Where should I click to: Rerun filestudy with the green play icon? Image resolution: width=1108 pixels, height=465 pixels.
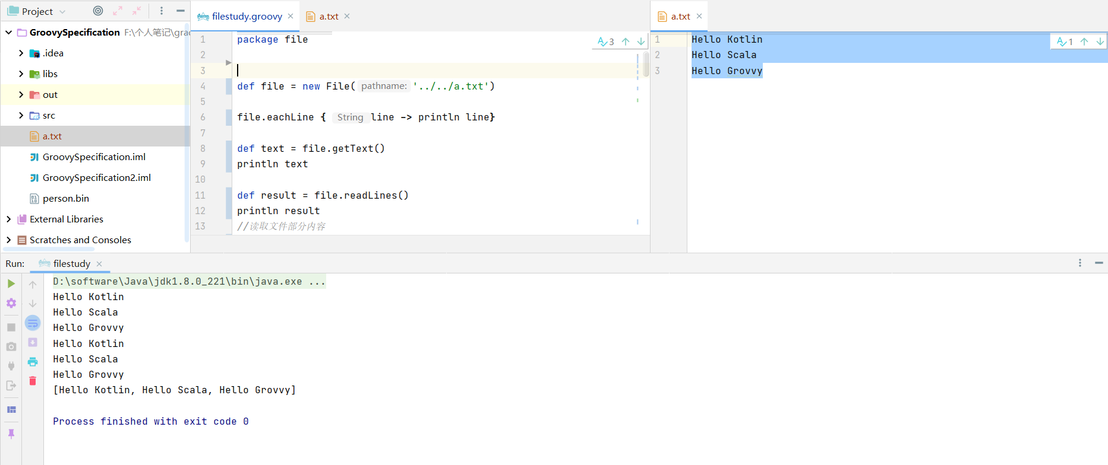11,284
